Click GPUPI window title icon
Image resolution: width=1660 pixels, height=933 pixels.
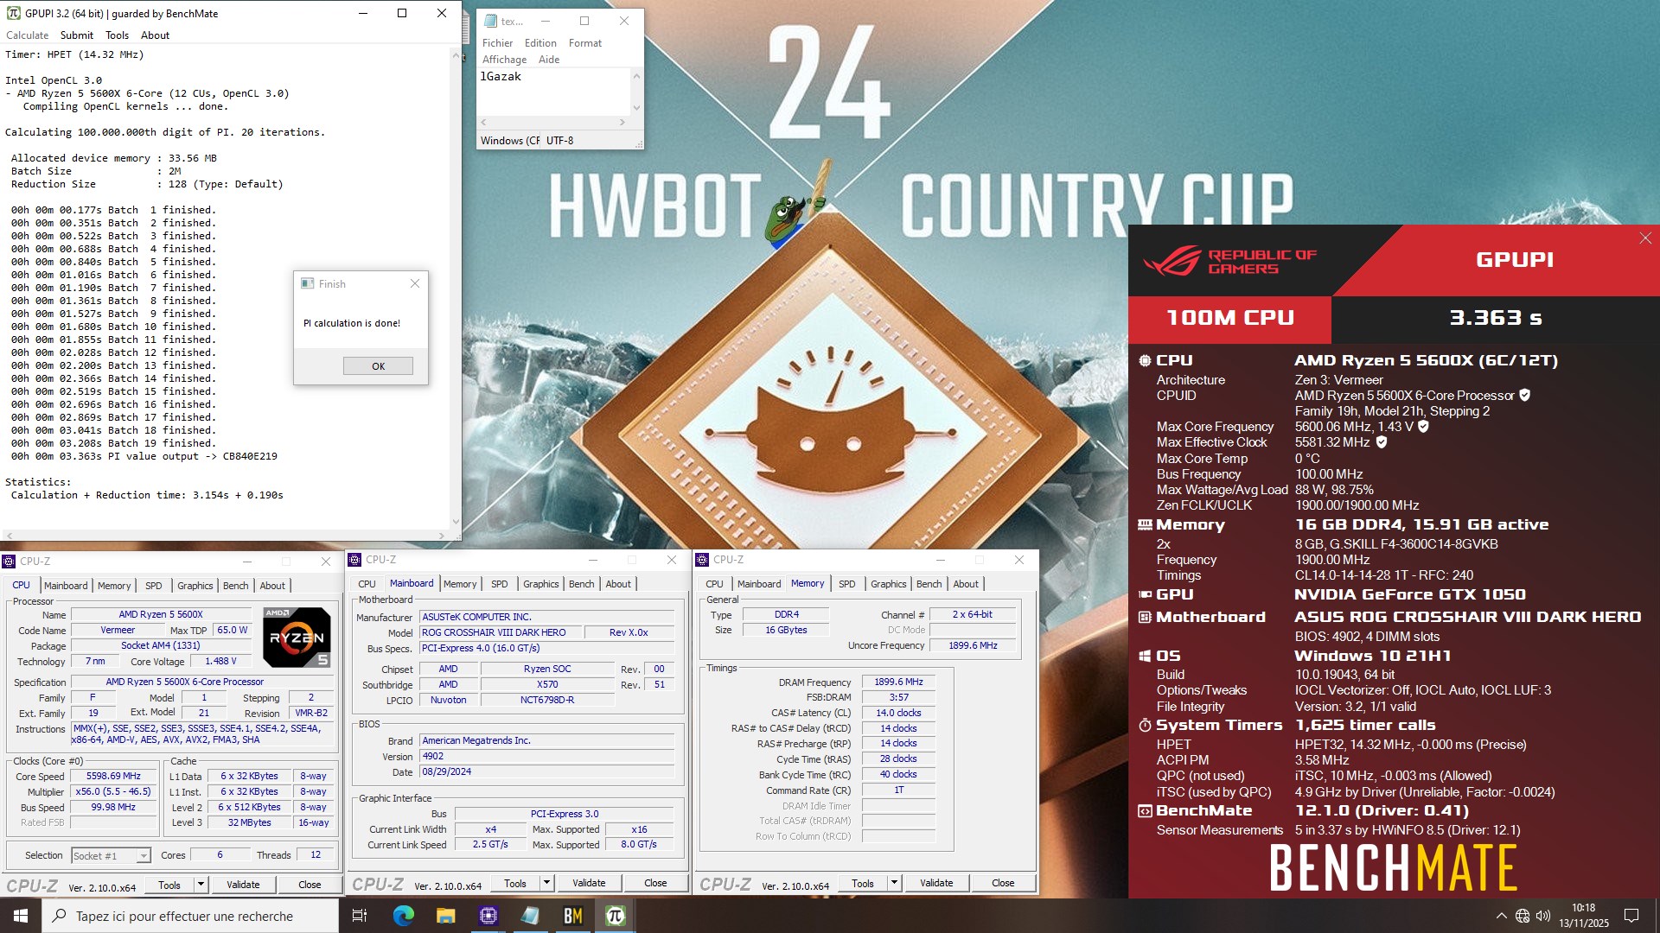tap(13, 13)
